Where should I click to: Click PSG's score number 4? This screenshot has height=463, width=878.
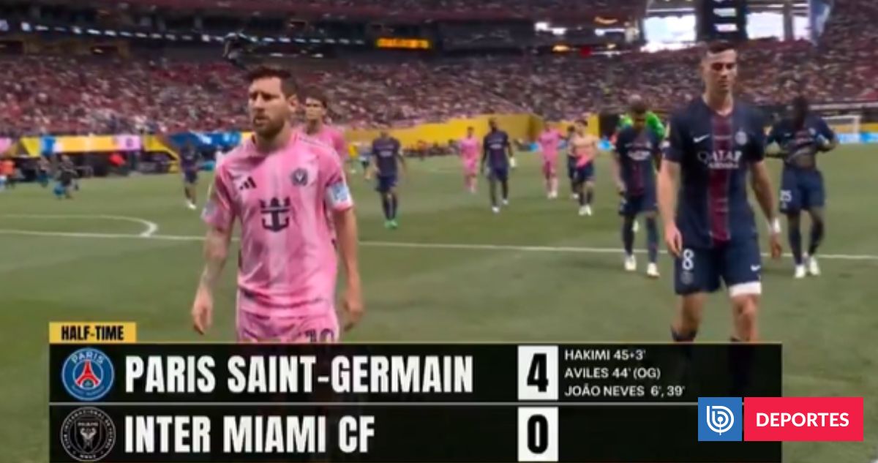tap(538, 374)
